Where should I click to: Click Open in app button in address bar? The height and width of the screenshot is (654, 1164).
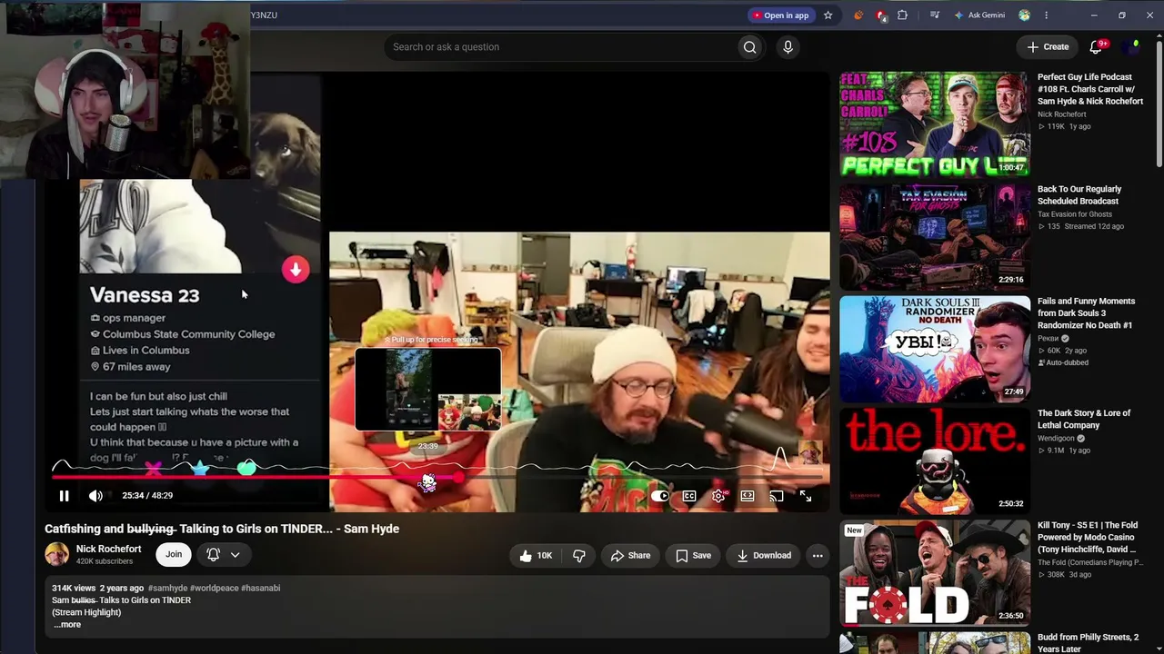780,15
